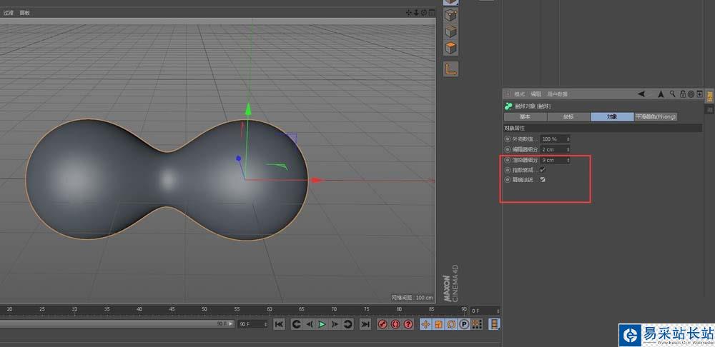The width and height of the screenshot is (715, 347).
Task: Click the green Metaball object icon
Action: (x=508, y=106)
